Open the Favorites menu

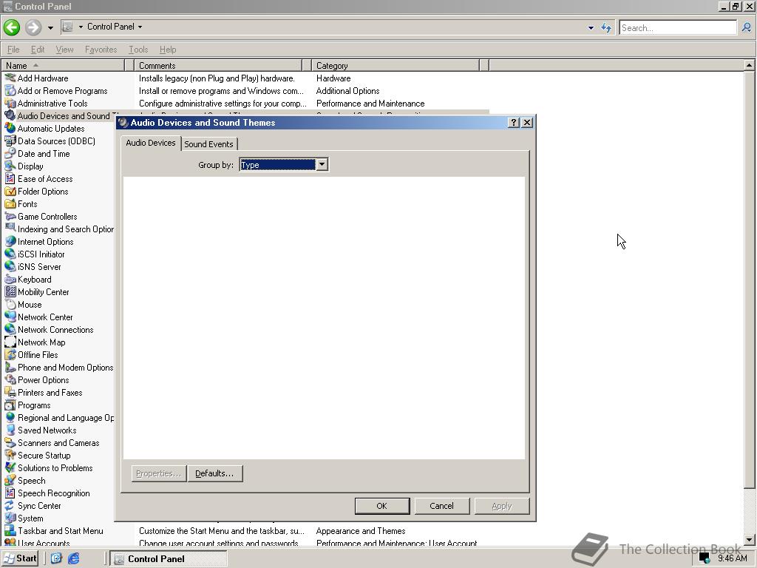click(x=101, y=50)
